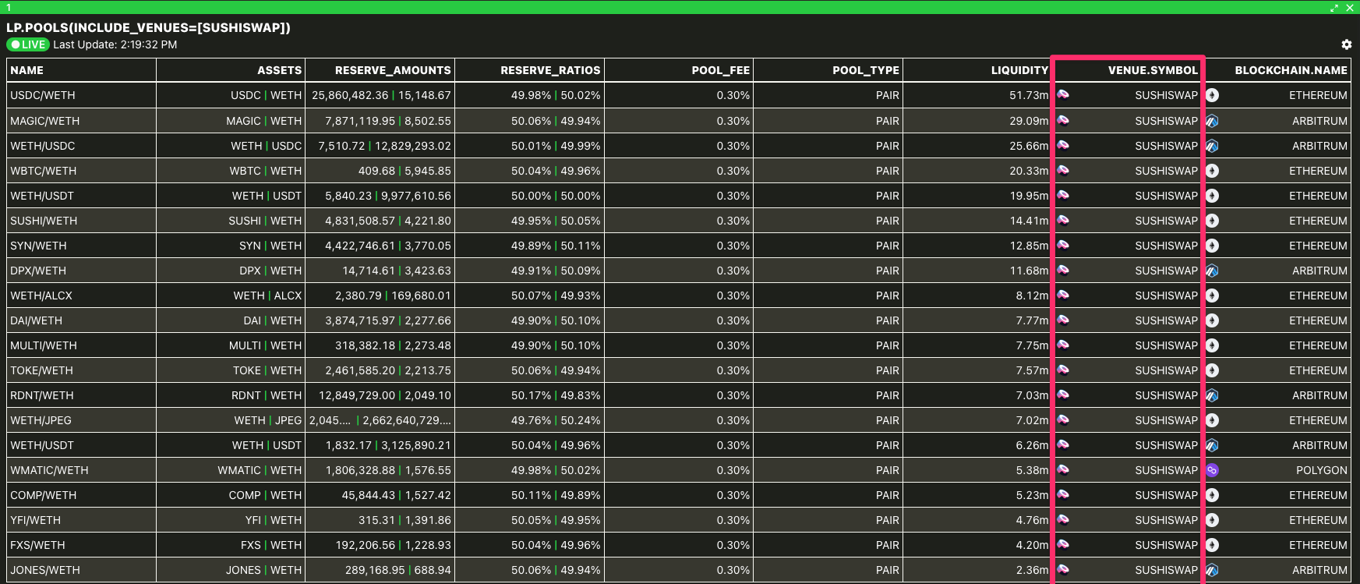1360x584 pixels.
Task: Click the Ethereum icon in SYN/WETH row
Action: (x=1212, y=246)
